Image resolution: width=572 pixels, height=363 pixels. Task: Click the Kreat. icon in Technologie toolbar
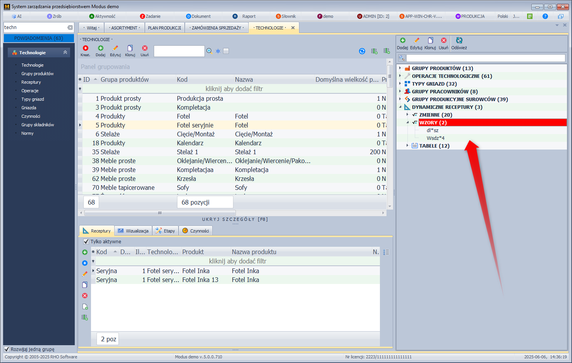(x=85, y=48)
